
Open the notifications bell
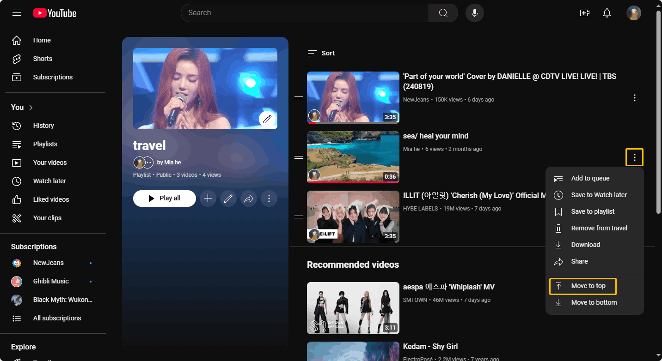[x=607, y=13]
